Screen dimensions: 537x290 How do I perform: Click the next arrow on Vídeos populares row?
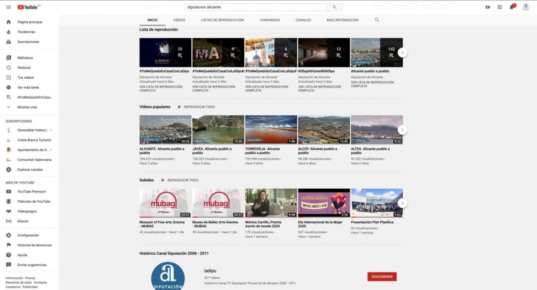(x=402, y=129)
